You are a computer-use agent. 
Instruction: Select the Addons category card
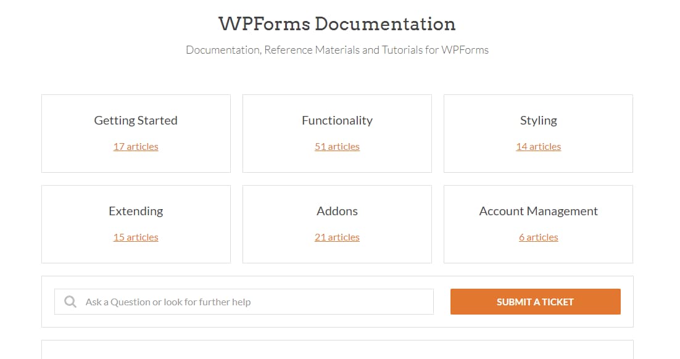[337, 223]
